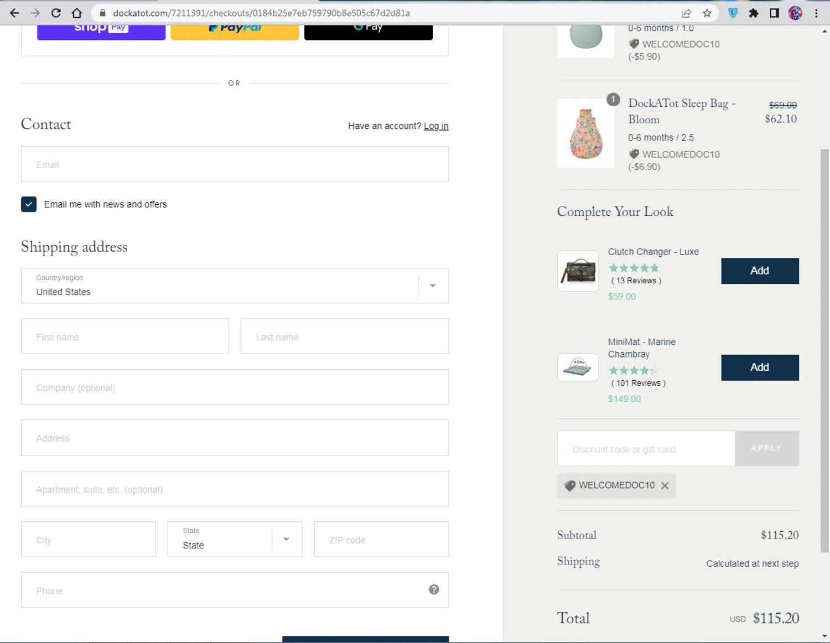Bookmark this page with the star
The height and width of the screenshot is (643, 830).
click(707, 13)
